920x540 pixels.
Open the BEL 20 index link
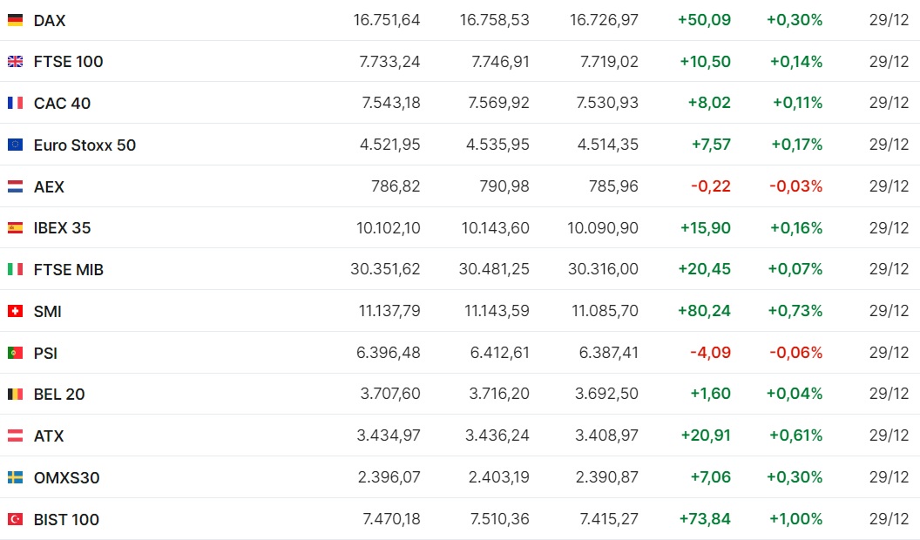tap(59, 395)
